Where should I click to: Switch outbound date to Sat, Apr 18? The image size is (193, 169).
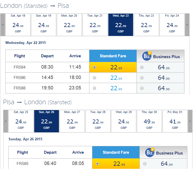18,25
